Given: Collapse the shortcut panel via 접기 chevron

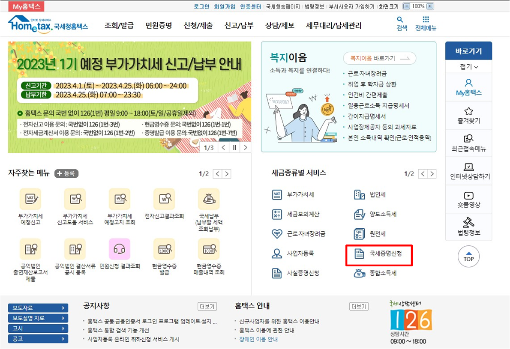Looking at the screenshot, I should (468, 66).
